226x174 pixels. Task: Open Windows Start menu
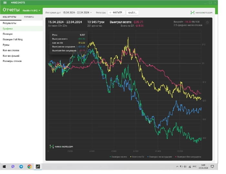(x=4, y=167)
